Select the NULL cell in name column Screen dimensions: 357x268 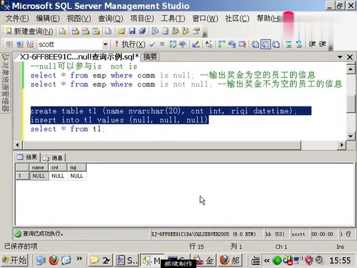(x=38, y=176)
